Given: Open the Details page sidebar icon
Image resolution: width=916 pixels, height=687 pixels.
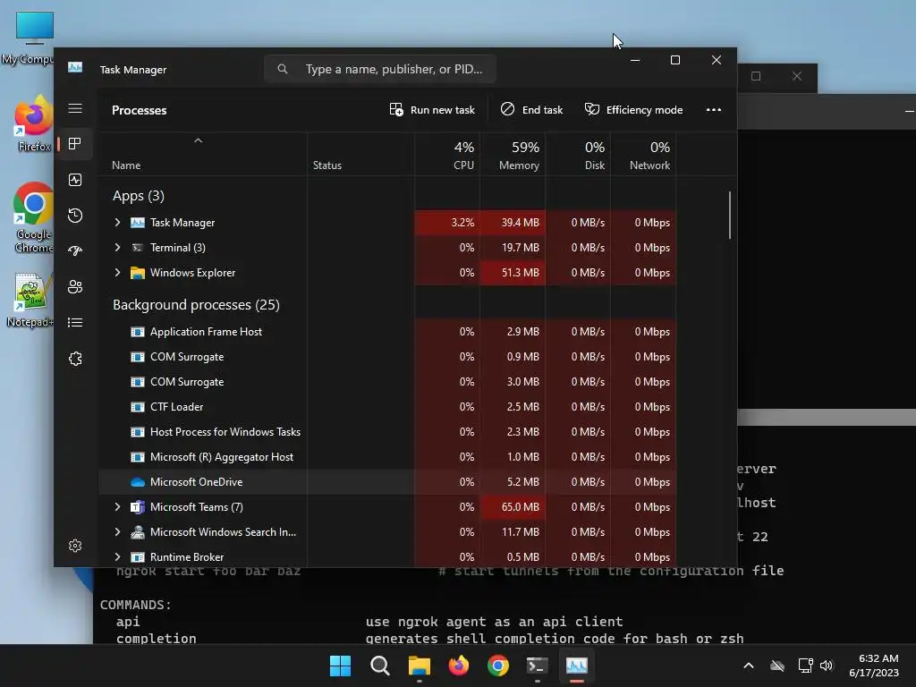Looking at the screenshot, I should 75,322.
